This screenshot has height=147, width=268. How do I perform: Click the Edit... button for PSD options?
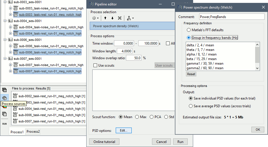pos(123,130)
